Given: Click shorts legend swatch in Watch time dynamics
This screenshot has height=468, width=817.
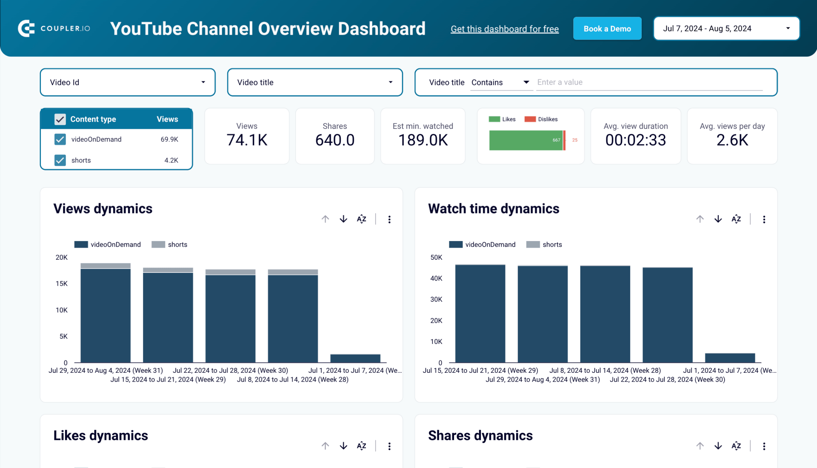Looking at the screenshot, I should 533,244.
